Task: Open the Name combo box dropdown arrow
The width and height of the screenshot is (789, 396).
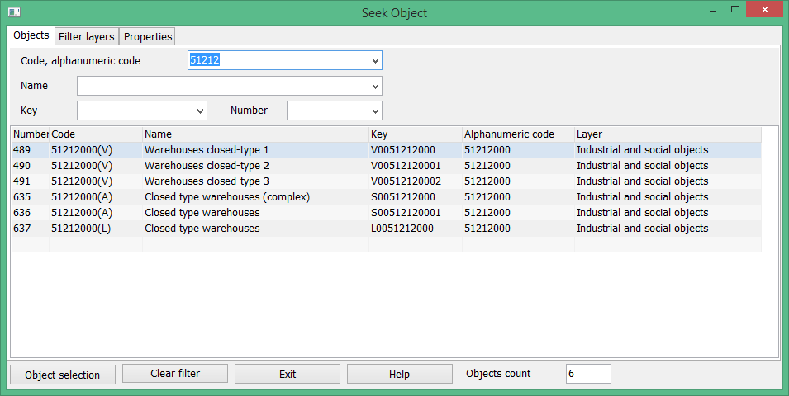Action: pyautogui.click(x=375, y=86)
